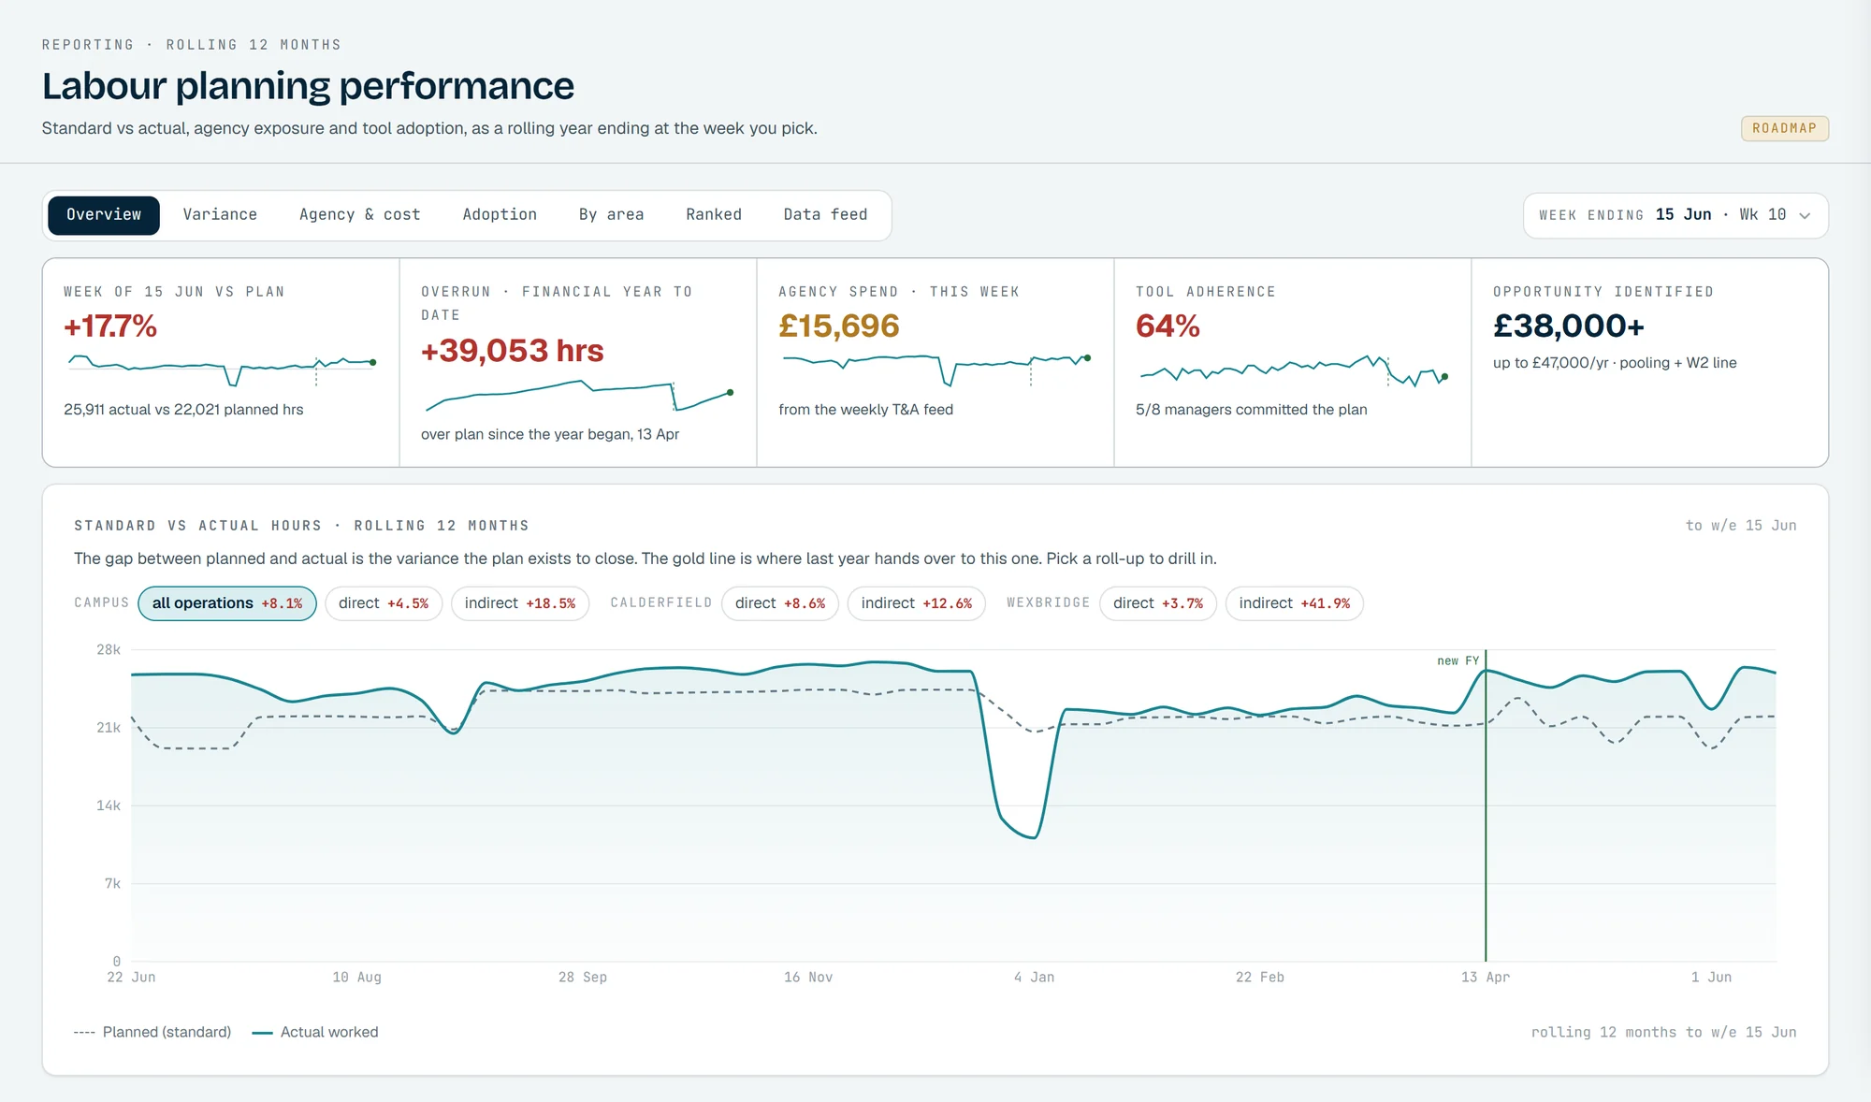Pick Wexbridge indirect +41.9% chip
Viewport: 1871px width, 1102px height.
tap(1295, 603)
